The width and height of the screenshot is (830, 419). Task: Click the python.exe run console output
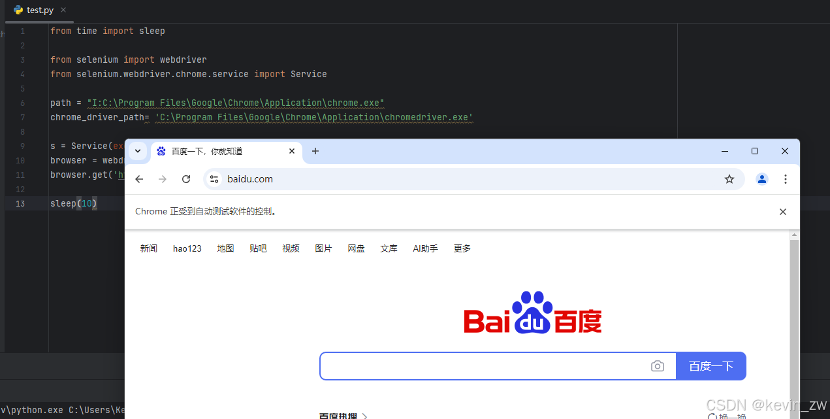pos(63,410)
